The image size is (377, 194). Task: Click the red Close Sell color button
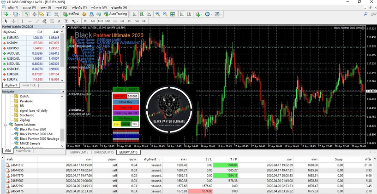coord(126,107)
